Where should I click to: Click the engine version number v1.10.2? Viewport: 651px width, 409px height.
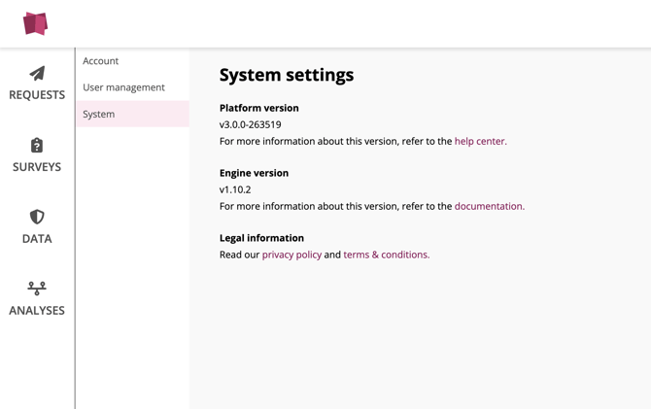coord(235,190)
